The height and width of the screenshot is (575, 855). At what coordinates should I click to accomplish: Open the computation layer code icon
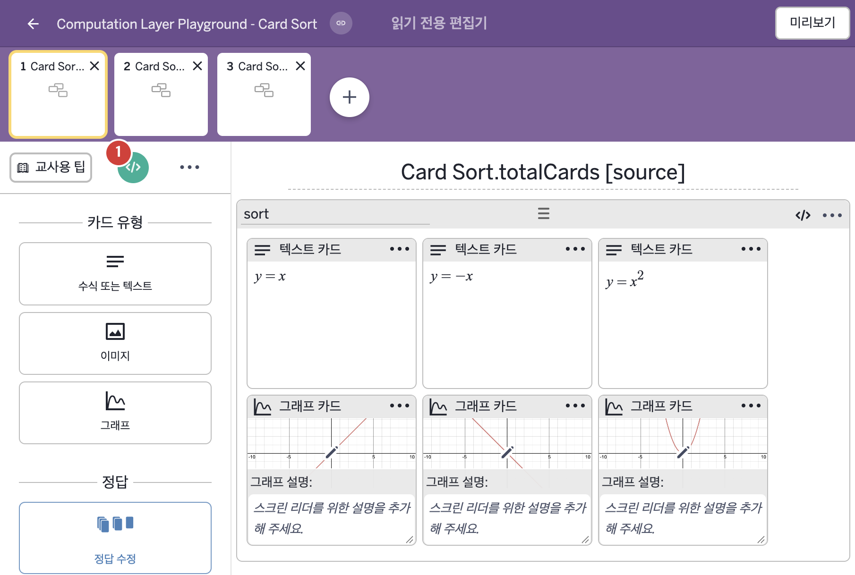[134, 168]
